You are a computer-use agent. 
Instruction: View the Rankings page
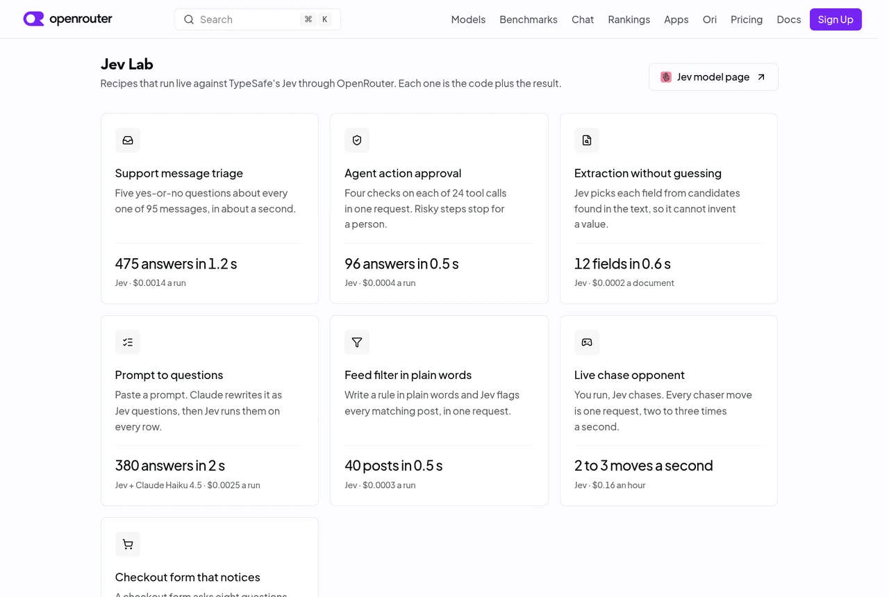pyautogui.click(x=629, y=19)
